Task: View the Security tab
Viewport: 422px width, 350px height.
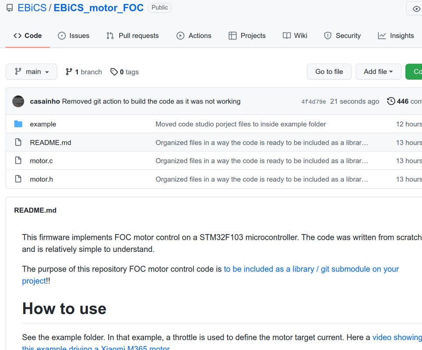Action: [342, 35]
